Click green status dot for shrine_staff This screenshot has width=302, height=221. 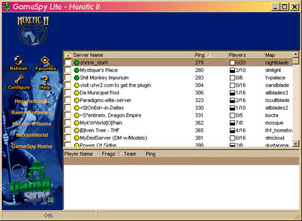[76, 63]
